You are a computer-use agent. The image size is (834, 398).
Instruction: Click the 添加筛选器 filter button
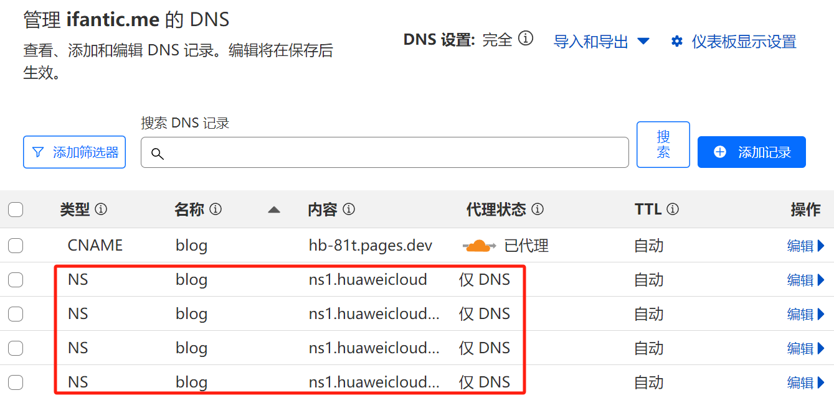point(74,152)
